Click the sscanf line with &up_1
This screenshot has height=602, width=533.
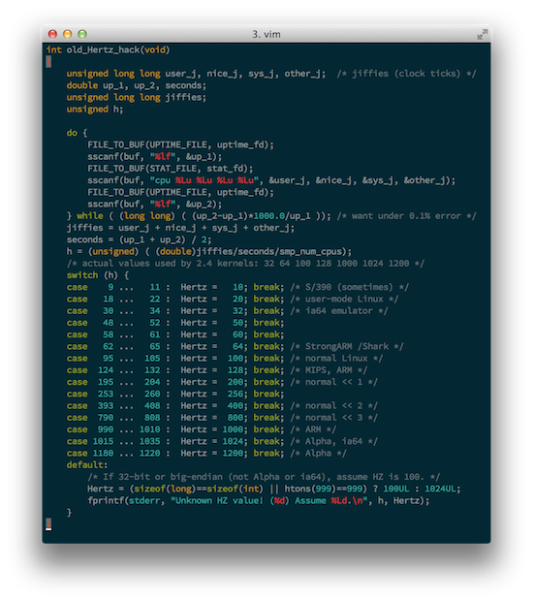(x=155, y=157)
